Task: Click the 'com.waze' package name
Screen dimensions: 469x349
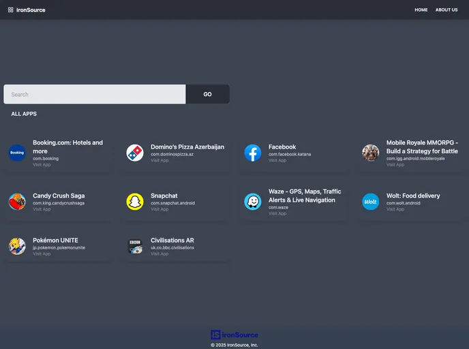Action: (x=278, y=207)
